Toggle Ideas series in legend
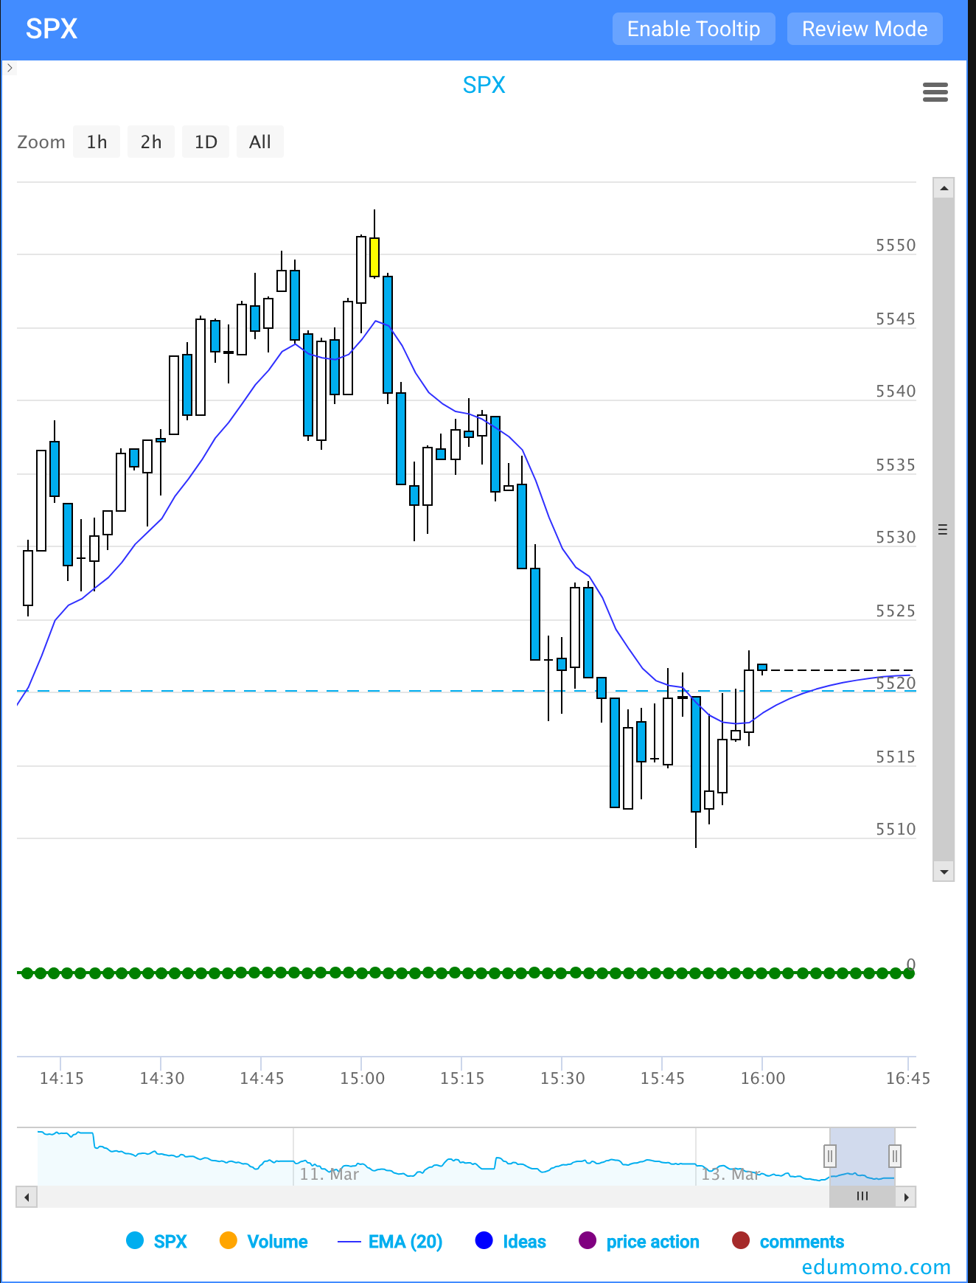 (511, 1241)
